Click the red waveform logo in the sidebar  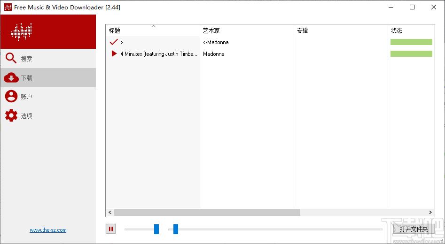tap(21, 32)
